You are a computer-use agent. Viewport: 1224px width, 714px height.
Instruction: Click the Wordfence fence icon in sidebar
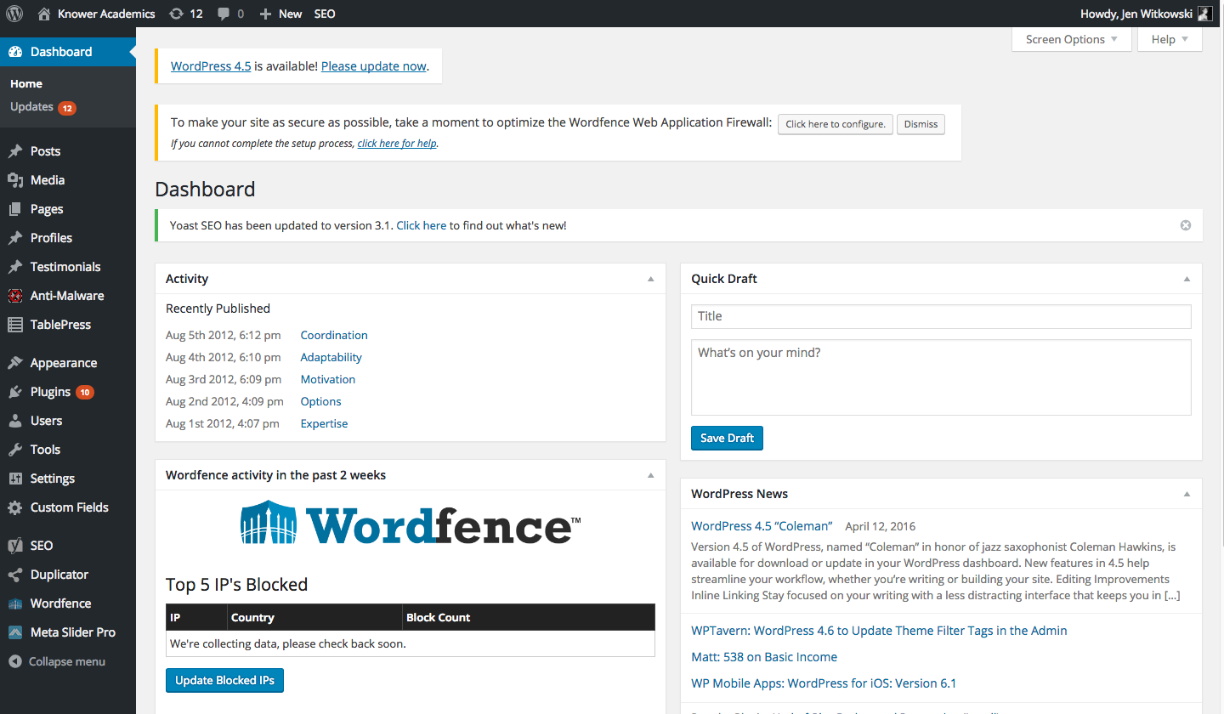(x=15, y=603)
